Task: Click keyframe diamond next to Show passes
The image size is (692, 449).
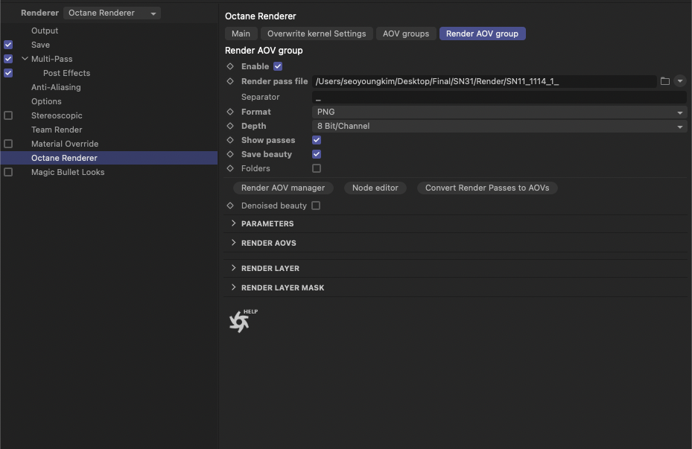Action: tap(230, 140)
